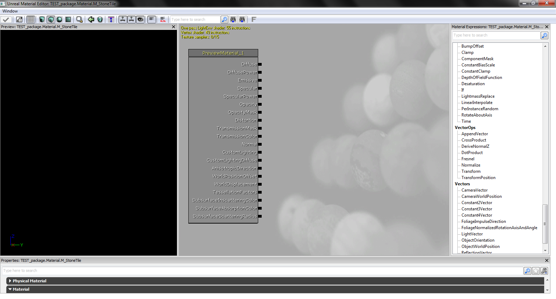556x299 pixels.
Task: Select the DotProduct expression
Action: pyautogui.click(x=472, y=153)
